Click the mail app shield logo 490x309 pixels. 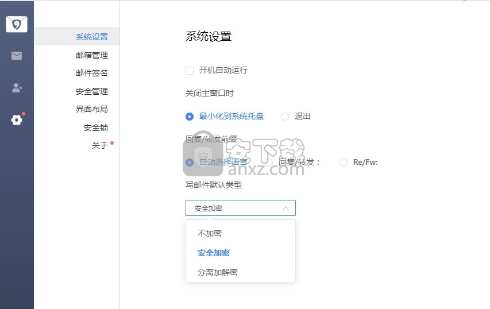[x=17, y=24]
